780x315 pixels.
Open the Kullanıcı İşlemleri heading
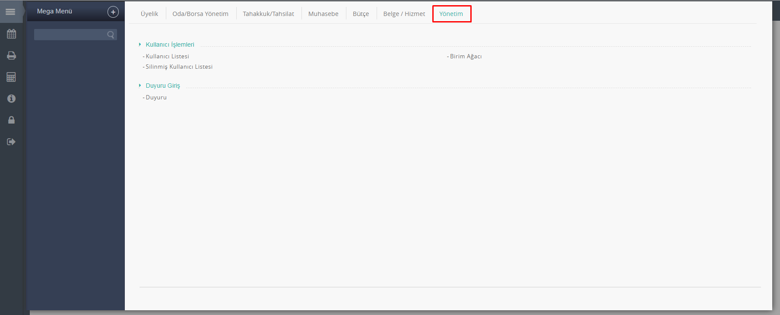click(x=170, y=45)
